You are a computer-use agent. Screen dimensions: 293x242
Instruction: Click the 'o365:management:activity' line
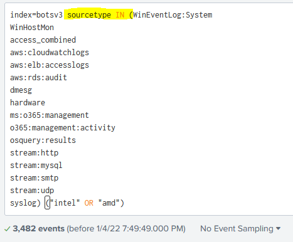63,128
